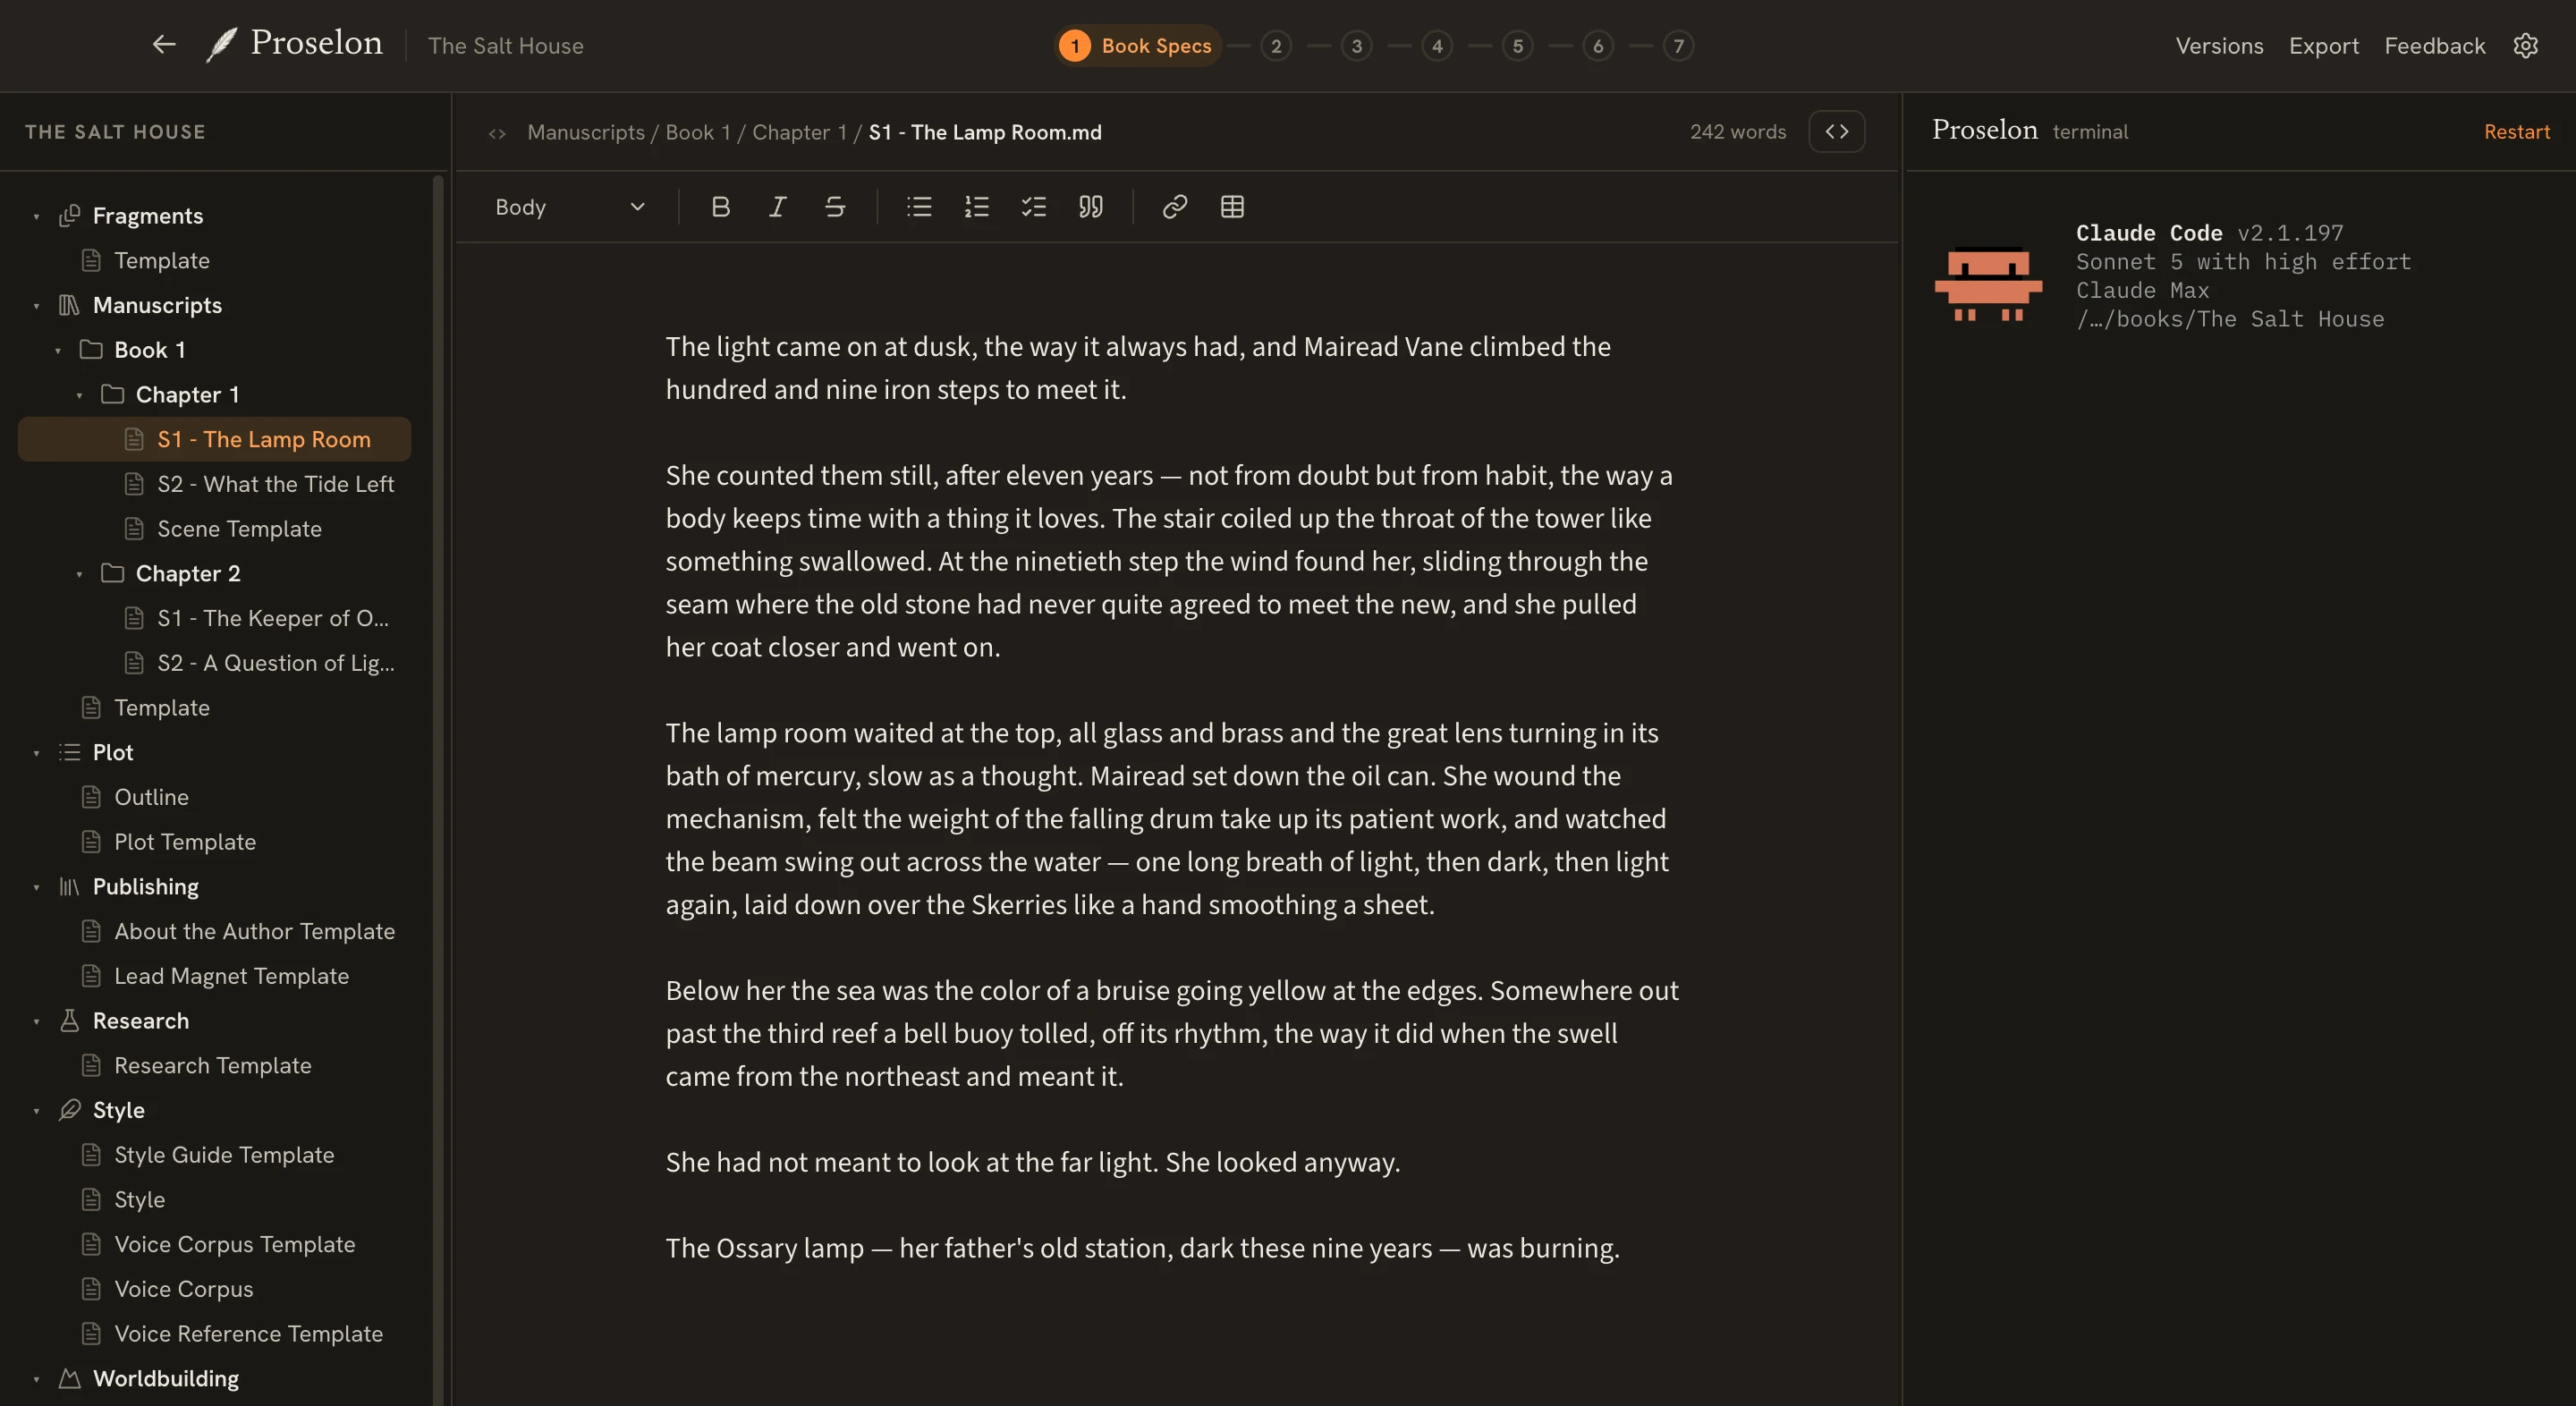Collapse the Research section
This screenshot has width=2576, height=1406.
point(36,1021)
